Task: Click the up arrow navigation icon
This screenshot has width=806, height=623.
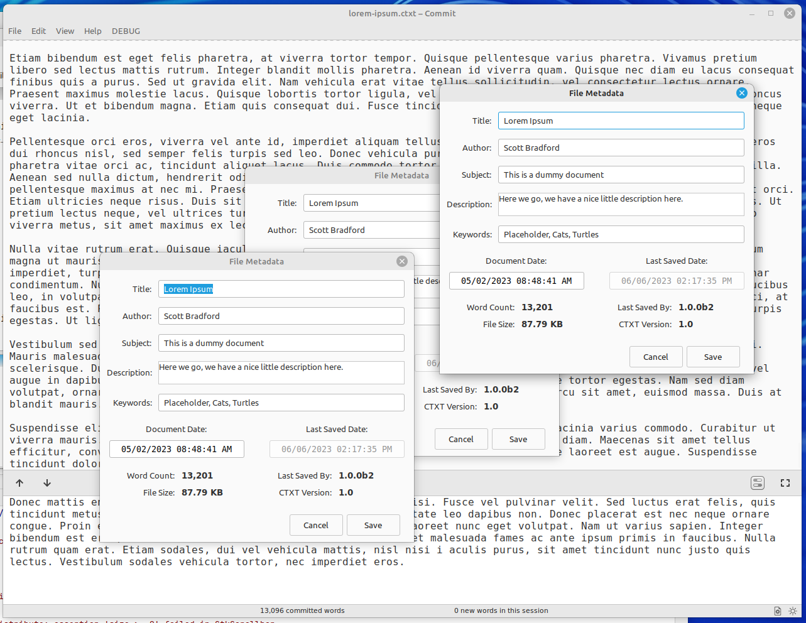Action: [19, 483]
